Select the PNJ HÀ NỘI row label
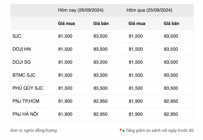Viewport: 203px width, 140px height. [x=26, y=114]
